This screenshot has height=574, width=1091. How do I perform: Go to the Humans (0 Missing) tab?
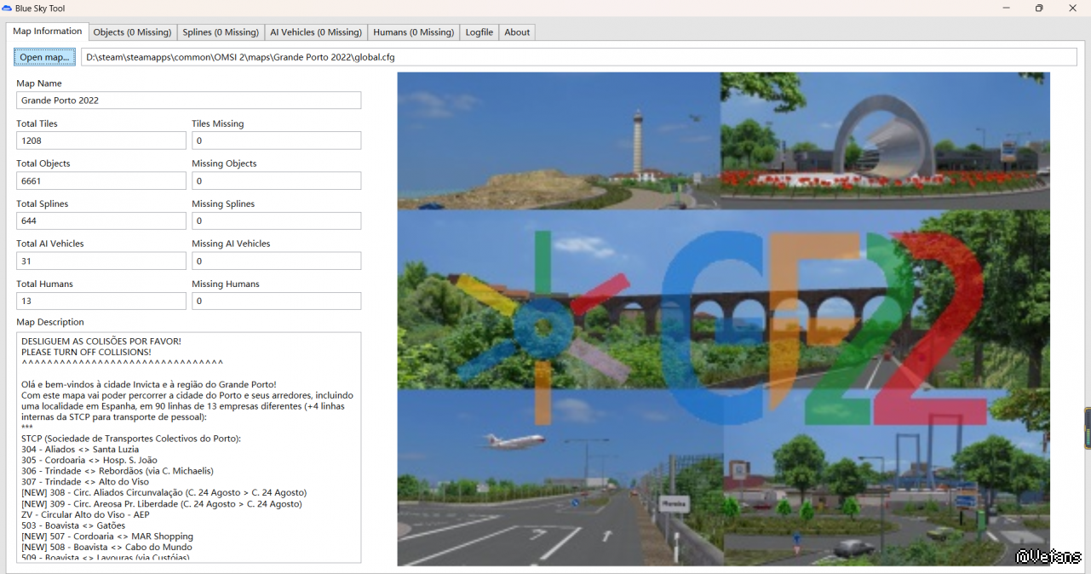[x=413, y=32]
